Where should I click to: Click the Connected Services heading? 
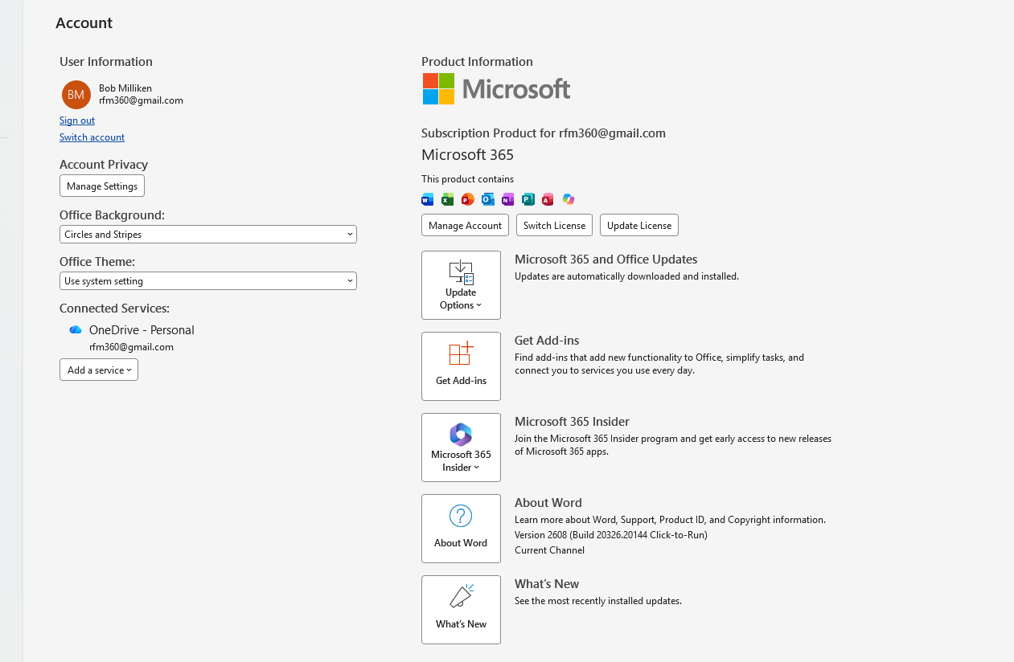114,309
